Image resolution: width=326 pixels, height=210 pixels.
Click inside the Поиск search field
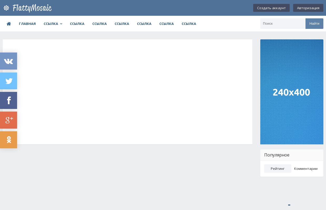point(283,24)
